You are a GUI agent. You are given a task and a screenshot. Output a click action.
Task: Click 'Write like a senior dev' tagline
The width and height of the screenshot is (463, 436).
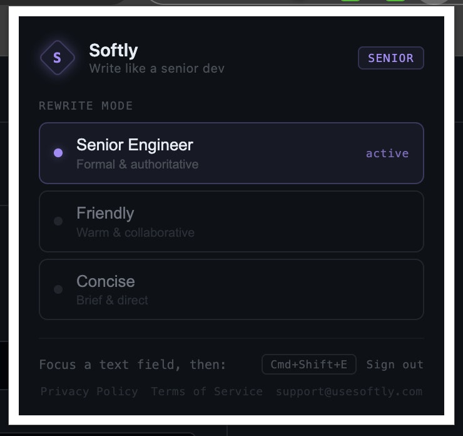pyautogui.click(x=157, y=68)
